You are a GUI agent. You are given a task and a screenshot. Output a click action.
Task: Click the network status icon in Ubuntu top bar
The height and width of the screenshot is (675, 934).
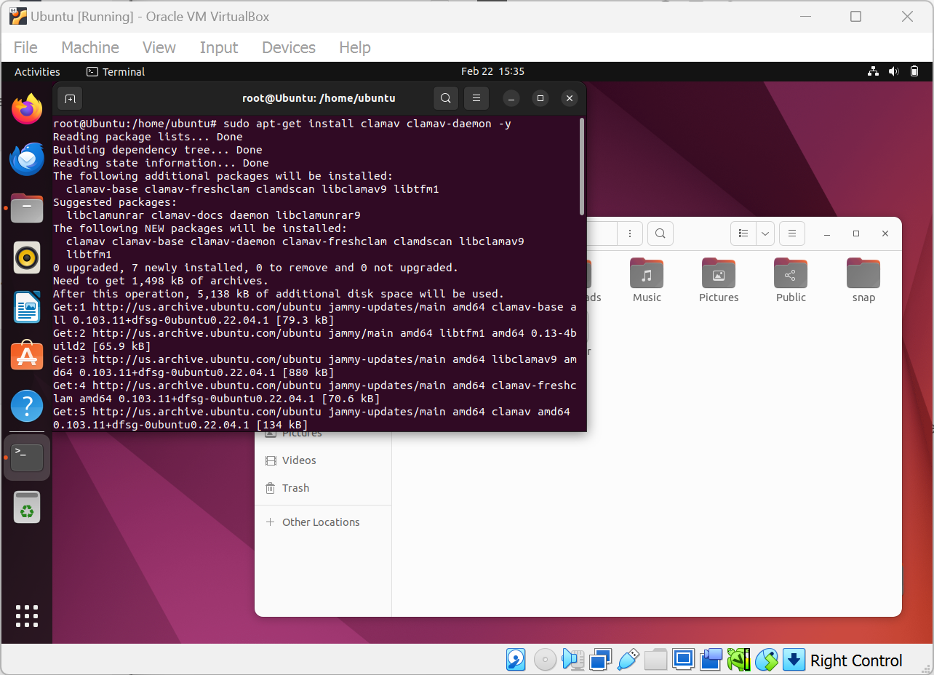[873, 71]
